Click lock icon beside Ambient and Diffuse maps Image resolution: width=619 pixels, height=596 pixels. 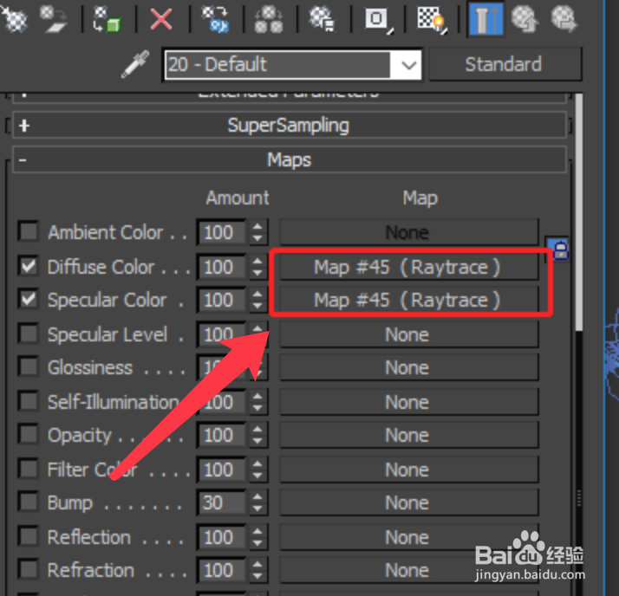tap(560, 250)
